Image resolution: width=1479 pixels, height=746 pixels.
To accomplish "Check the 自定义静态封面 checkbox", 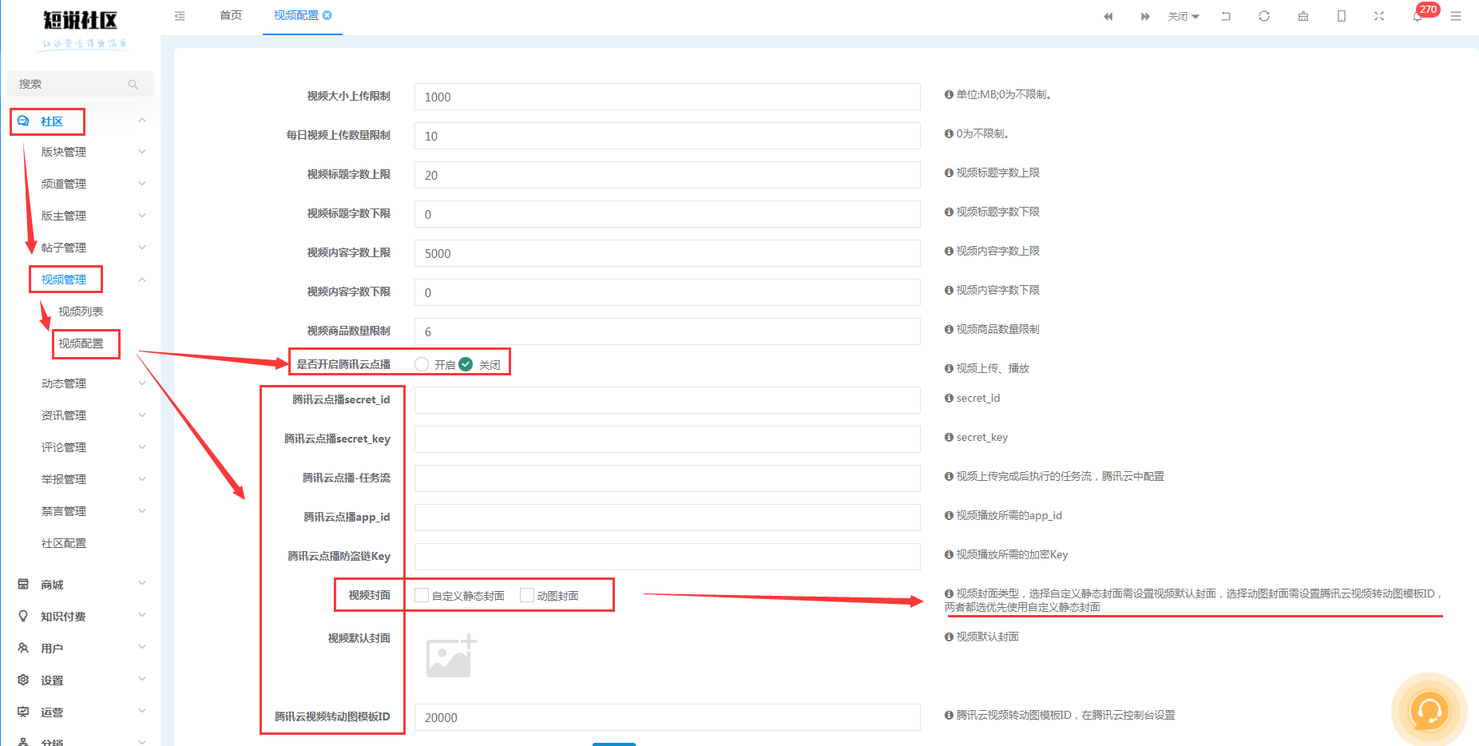I will 422,595.
